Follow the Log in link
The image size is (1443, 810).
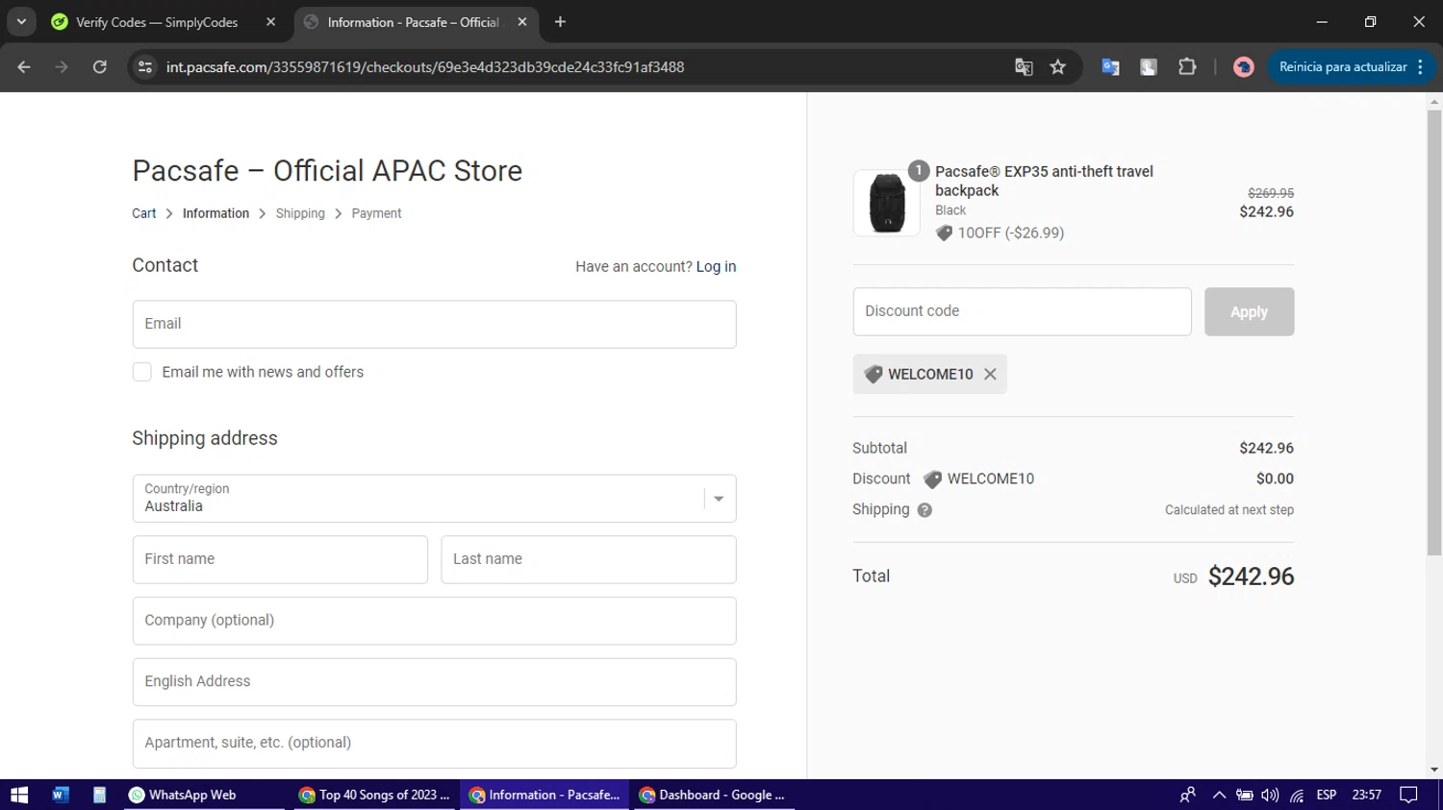tap(716, 267)
